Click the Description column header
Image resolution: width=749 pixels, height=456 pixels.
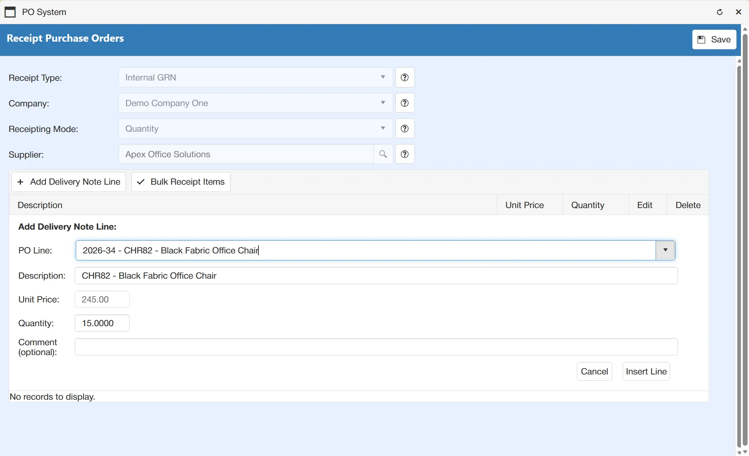[x=253, y=205]
